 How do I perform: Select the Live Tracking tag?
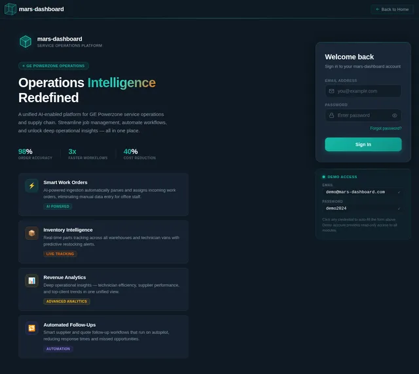tap(60, 254)
